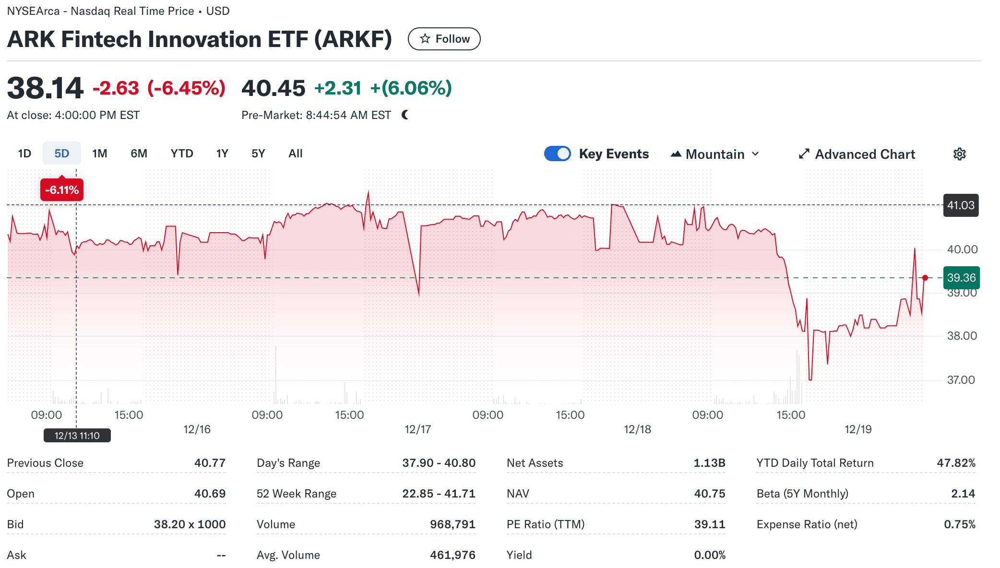Click the Mountain chart type icon
This screenshot has height=568, width=1000.
click(676, 154)
